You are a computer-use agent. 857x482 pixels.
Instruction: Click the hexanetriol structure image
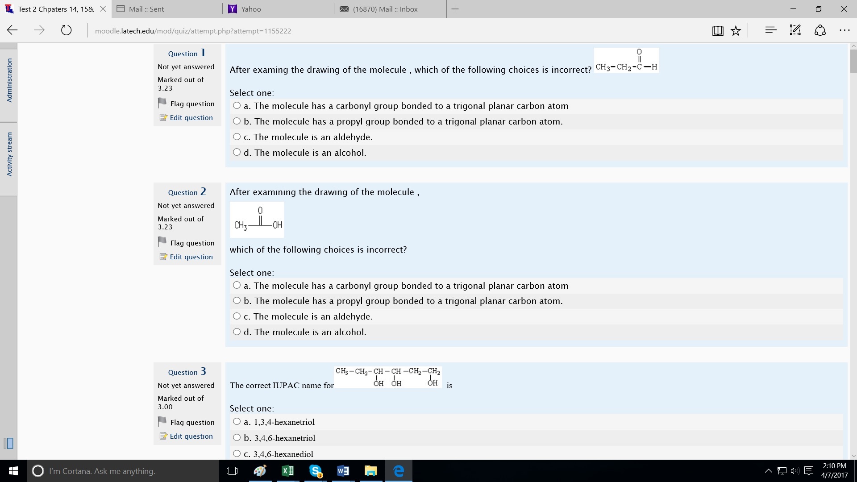pyautogui.click(x=388, y=377)
